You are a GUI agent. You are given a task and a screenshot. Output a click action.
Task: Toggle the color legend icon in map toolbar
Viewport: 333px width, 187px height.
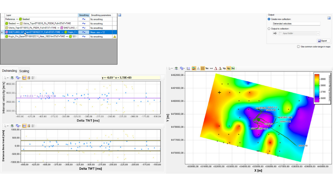pyautogui.click(x=194, y=68)
